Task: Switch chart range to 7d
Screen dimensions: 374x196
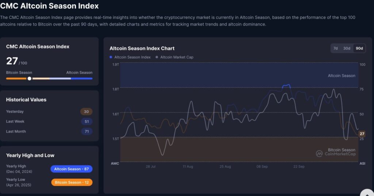Action: click(335, 48)
